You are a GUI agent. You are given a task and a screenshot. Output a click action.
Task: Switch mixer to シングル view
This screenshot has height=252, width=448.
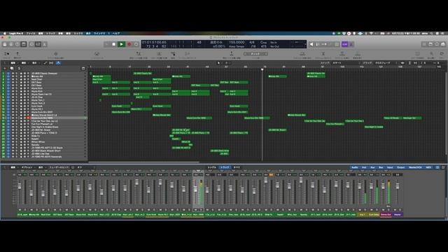[212, 167]
